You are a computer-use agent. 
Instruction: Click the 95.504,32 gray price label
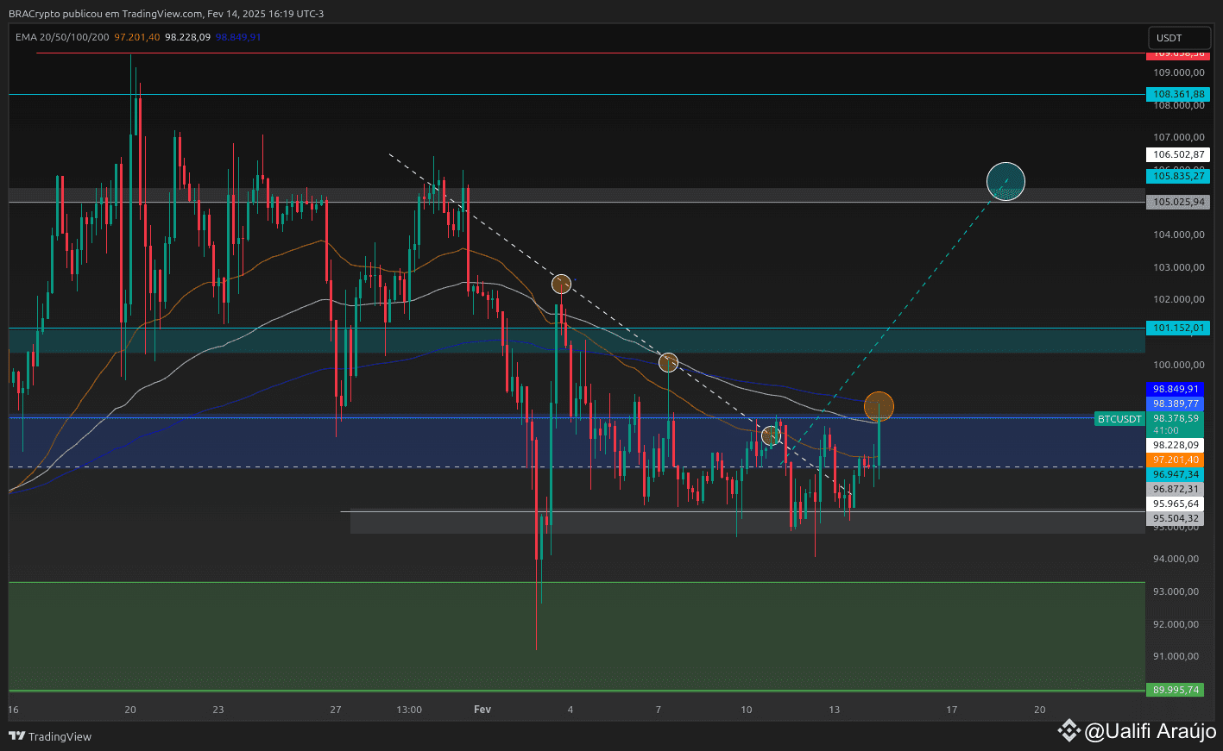point(1176,518)
